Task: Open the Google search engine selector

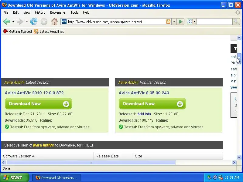Action: (192, 22)
